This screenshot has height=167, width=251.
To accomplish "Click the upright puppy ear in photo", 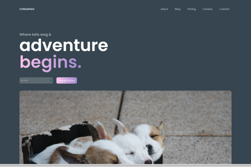I will tap(119, 126).
